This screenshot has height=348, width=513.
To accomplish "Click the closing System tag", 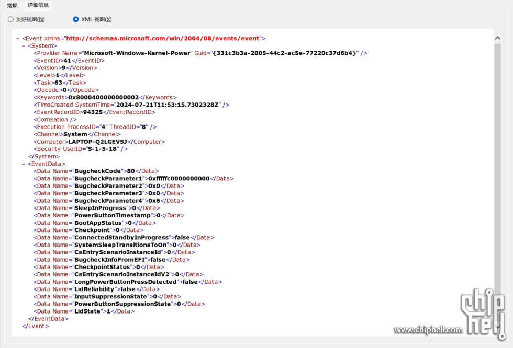I will (44, 156).
